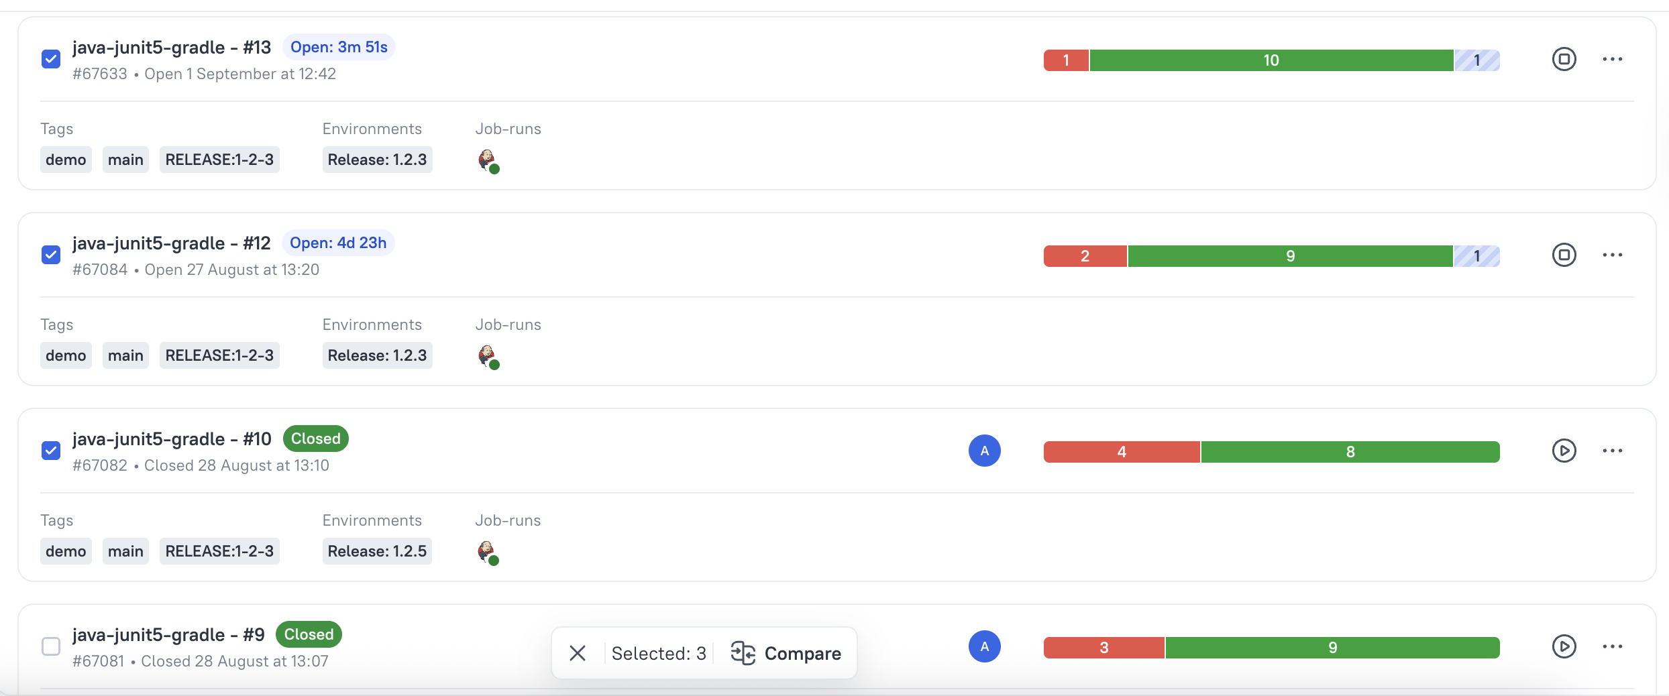Dismiss selection with the X button

[578, 653]
